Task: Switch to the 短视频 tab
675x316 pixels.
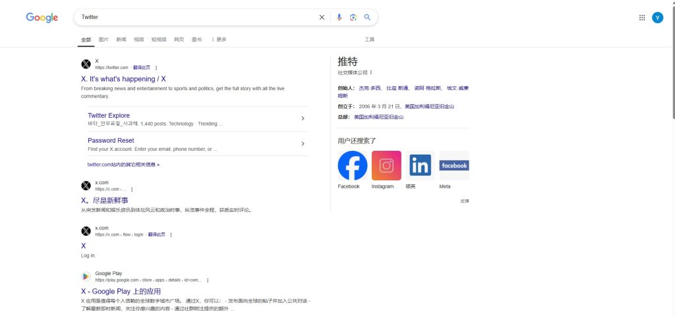Action: click(159, 39)
